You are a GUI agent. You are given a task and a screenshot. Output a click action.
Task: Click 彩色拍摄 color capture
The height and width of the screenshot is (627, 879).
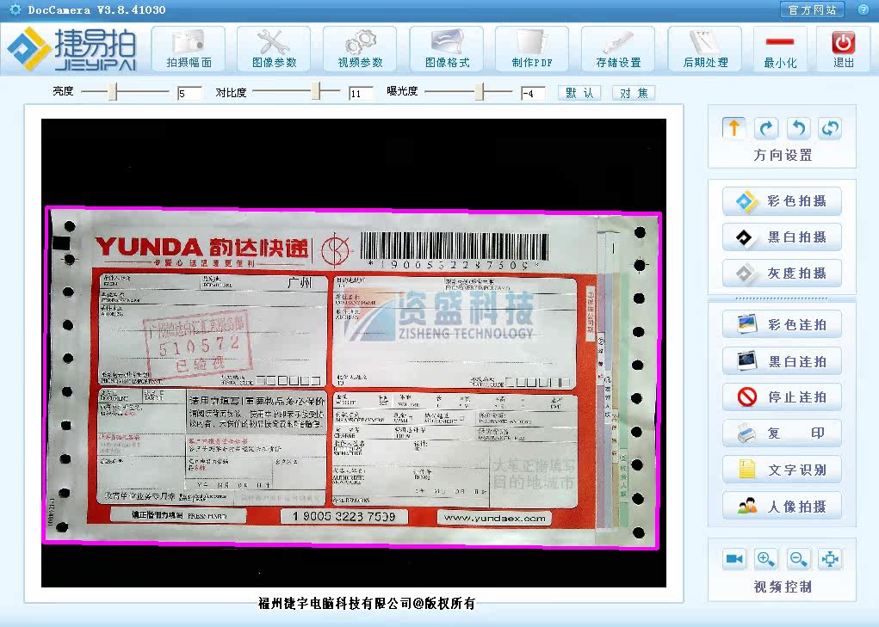pyautogui.click(x=782, y=201)
